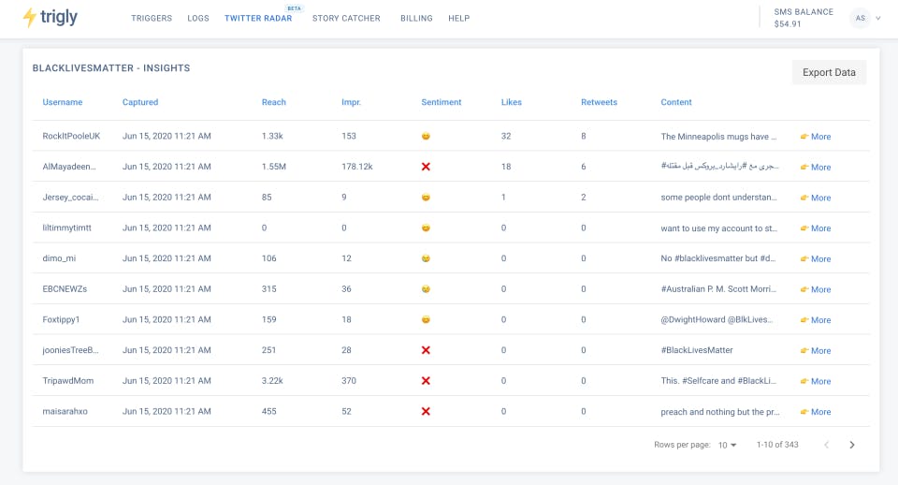
Task: Click red X sentiment for AlMayadeen row
Action: coord(426,167)
